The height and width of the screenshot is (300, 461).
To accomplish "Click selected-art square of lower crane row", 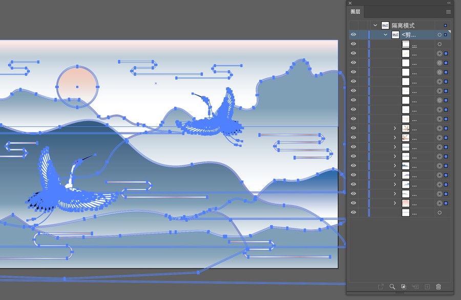I will click(x=446, y=138).
